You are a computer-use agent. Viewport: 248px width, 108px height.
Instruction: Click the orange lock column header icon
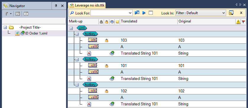point(106,22)
